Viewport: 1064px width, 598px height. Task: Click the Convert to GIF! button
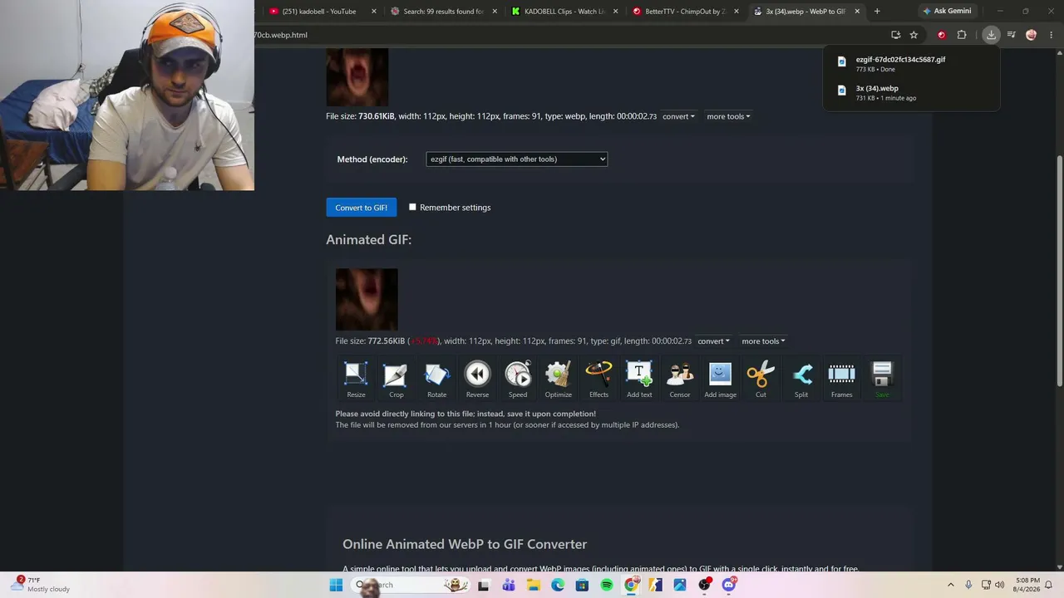point(362,208)
